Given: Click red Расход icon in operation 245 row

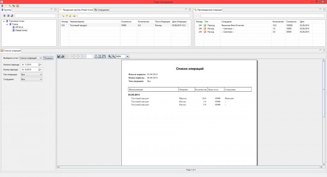Looking at the screenshot, I should click(x=205, y=32).
